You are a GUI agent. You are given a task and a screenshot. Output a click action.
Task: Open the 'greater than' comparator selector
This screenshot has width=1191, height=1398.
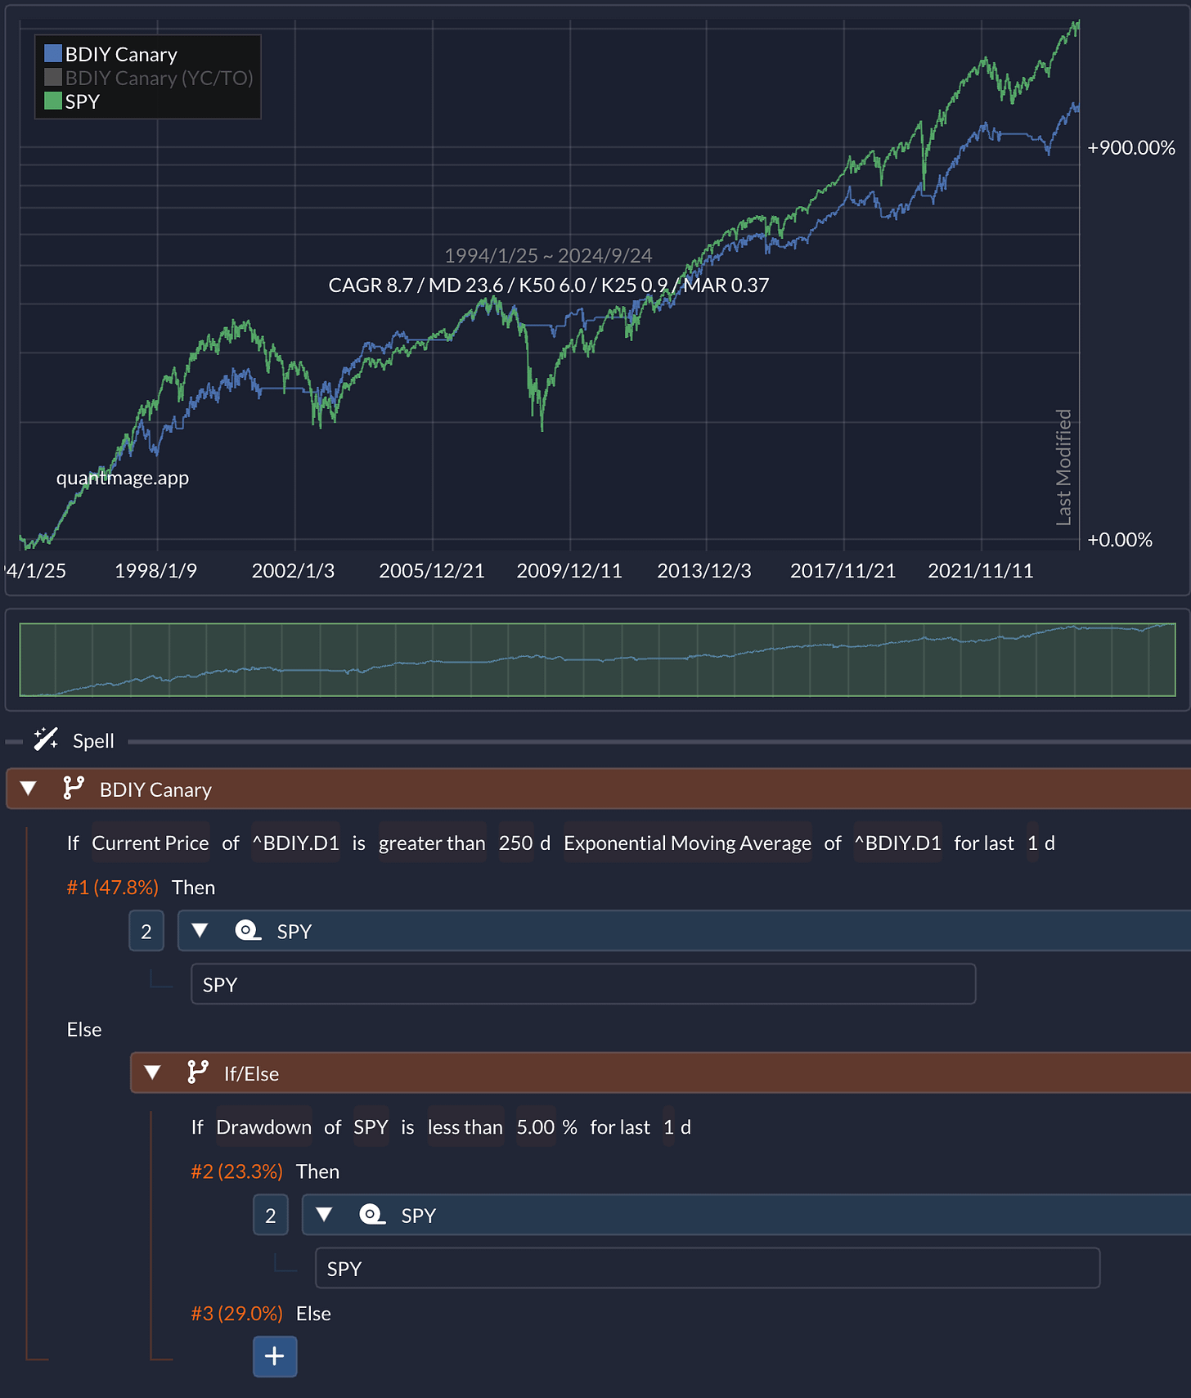[432, 843]
